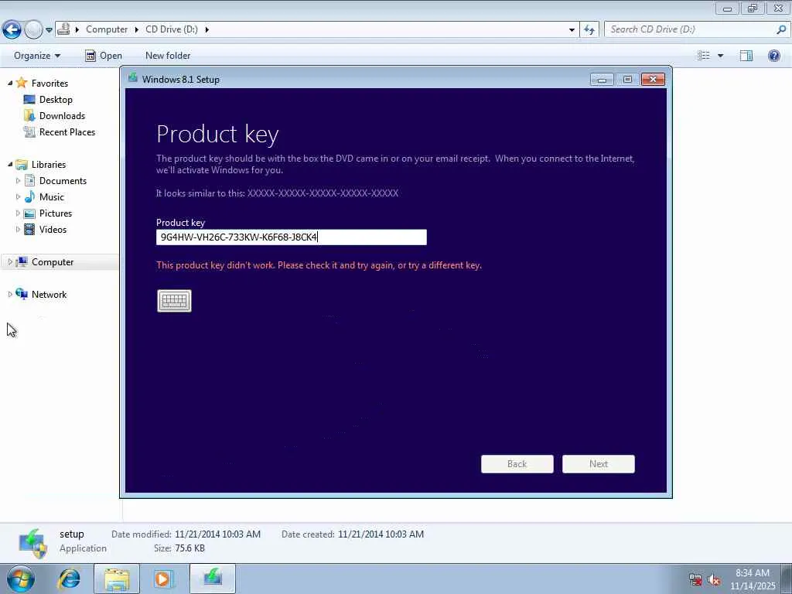Image resolution: width=792 pixels, height=594 pixels.
Task: Click the drive icon in address bar
Action: tap(63, 29)
